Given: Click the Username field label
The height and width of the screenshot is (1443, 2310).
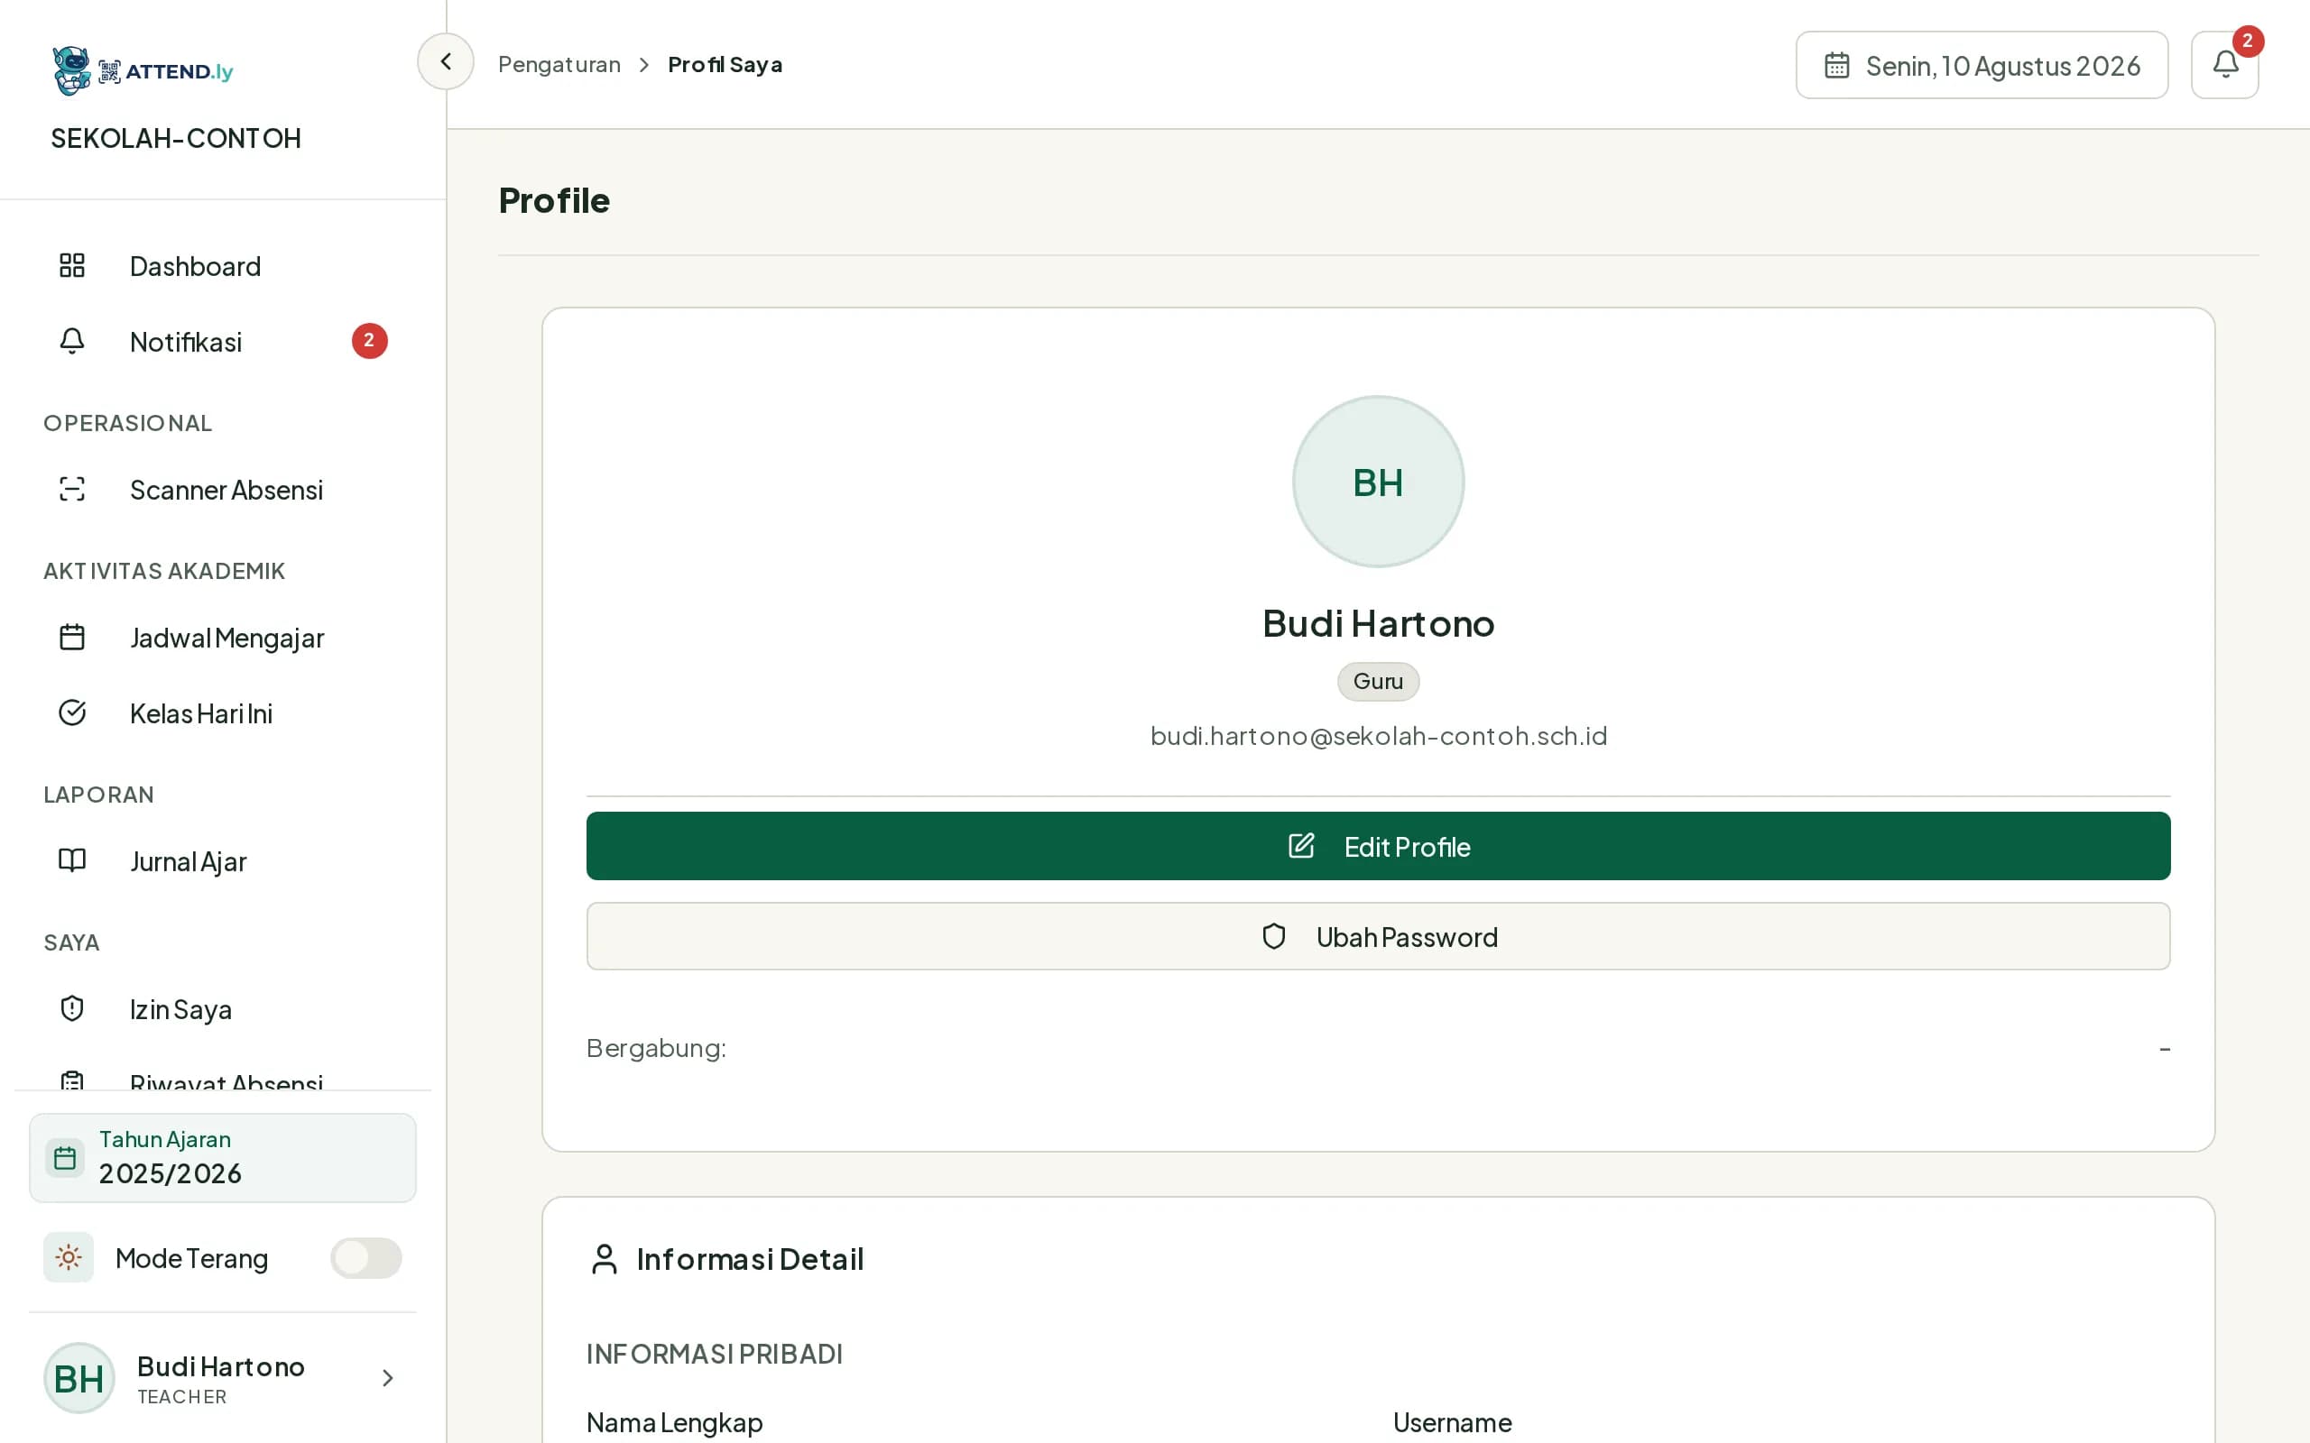Looking at the screenshot, I should pyautogui.click(x=1452, y=1422).
